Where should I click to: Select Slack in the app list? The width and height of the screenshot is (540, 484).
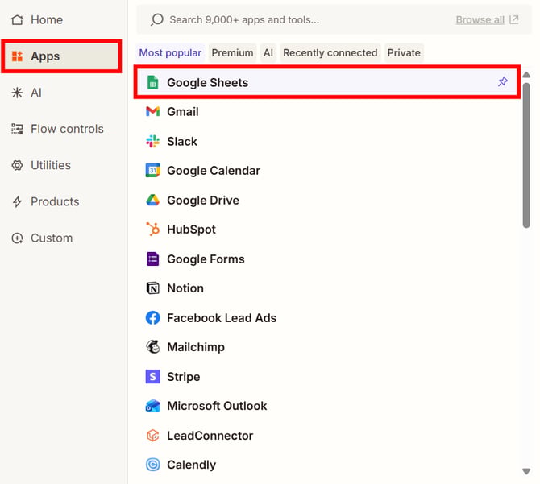click(327, 142)
